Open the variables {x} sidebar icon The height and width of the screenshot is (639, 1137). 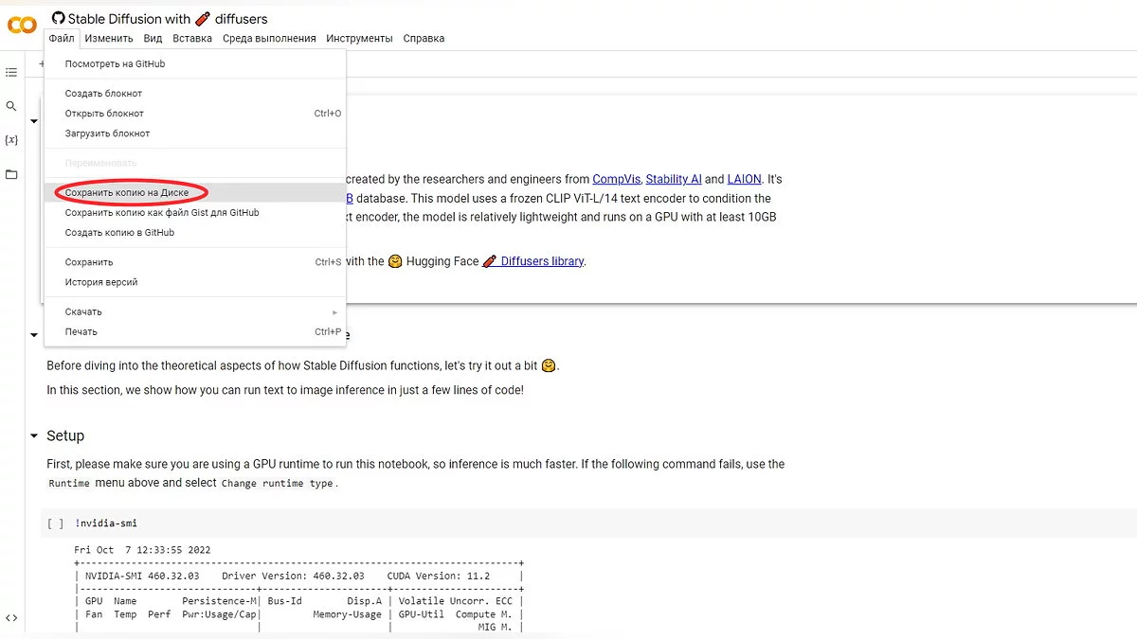click(x=11, y=140)
